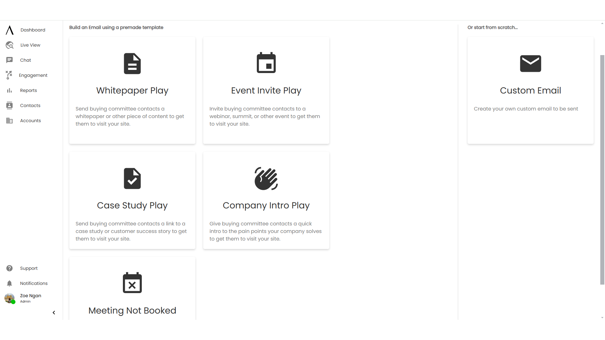Viewport: 605px width, 340px height.
Task: Expand the Dashboard menu item
Action: pyautogui.click(x=32, y=30)
